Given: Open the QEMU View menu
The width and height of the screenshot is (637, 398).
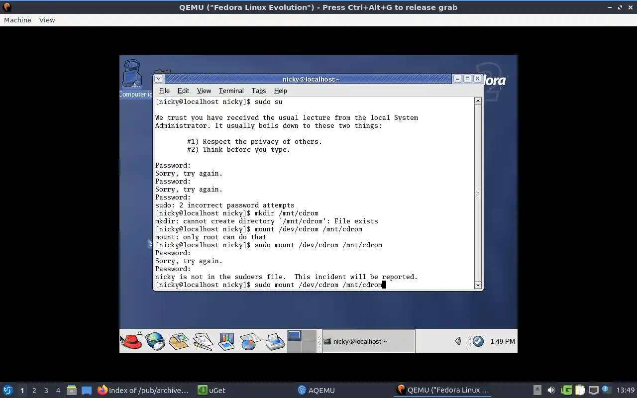Looking at the screenshot, I should tap(47, 20).
